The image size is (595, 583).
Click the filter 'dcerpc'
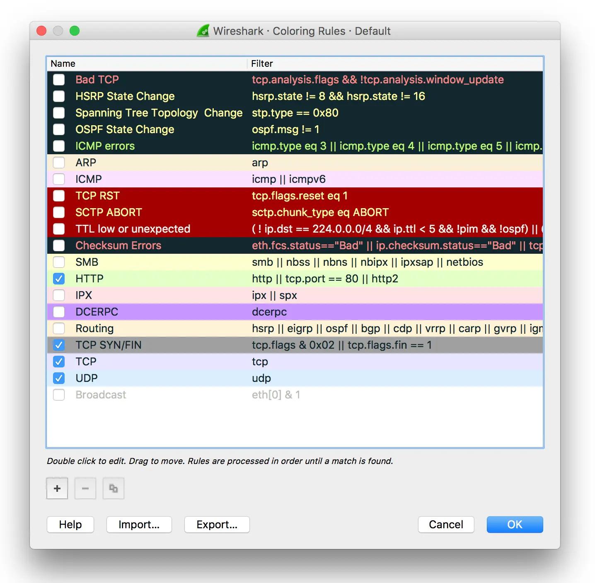click(x=269, y=312)
